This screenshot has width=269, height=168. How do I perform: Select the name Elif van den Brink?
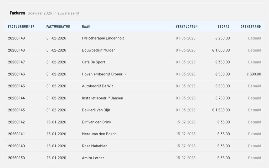97,122
